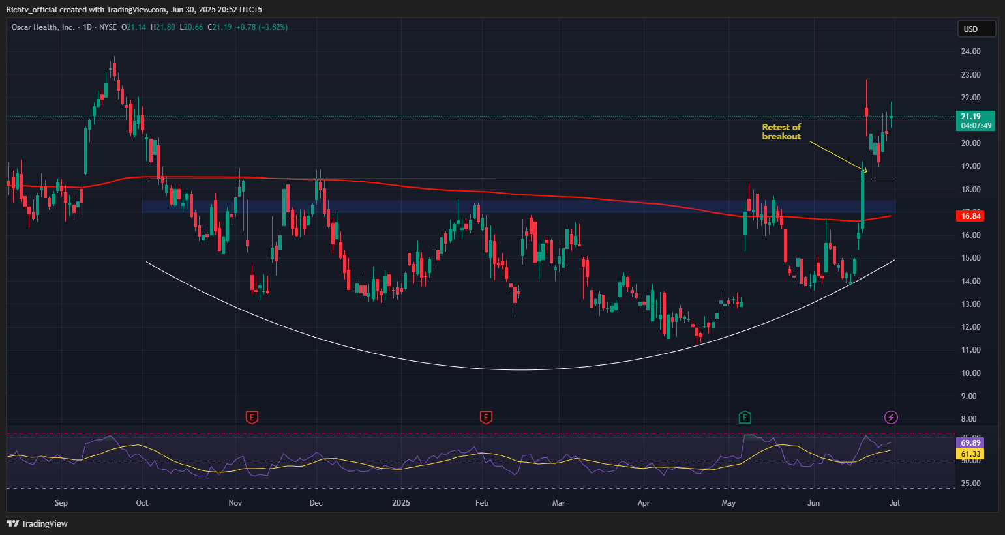
Task: Click the Nov label on time axis
Action: coord(235,503)
